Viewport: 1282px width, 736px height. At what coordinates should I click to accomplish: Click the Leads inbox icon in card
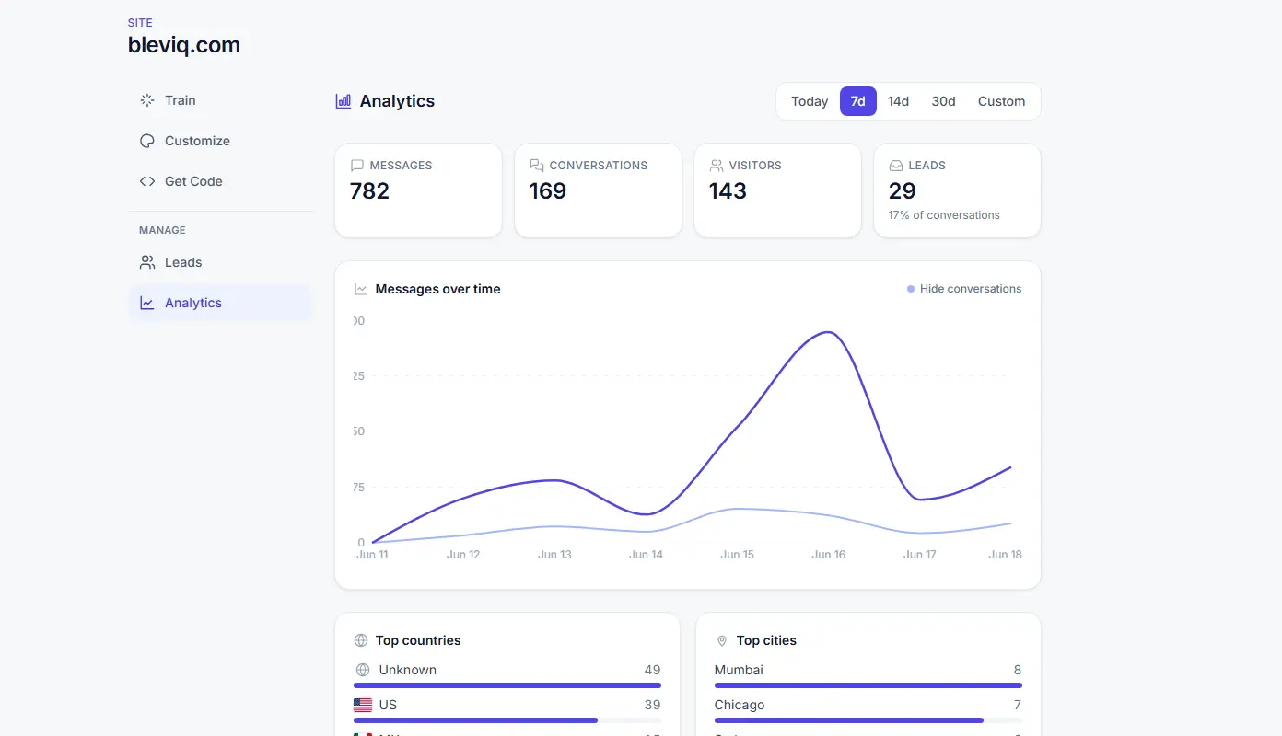(896, 166)
